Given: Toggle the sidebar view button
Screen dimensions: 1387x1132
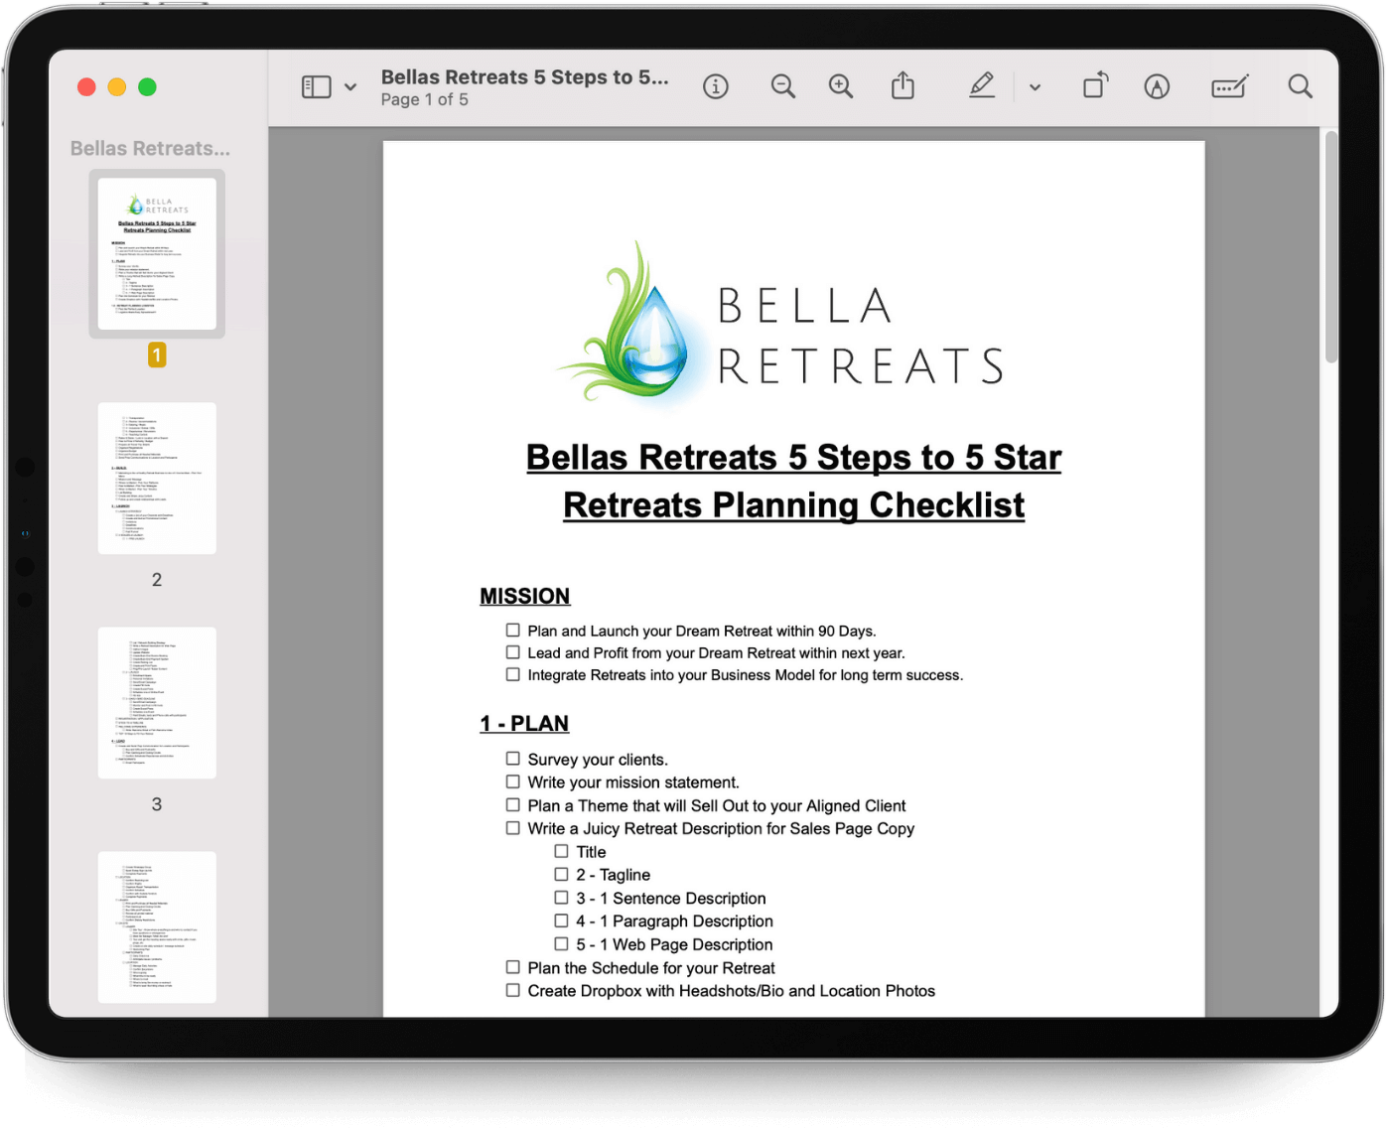Looking at the screenshot, I should 316,87.
